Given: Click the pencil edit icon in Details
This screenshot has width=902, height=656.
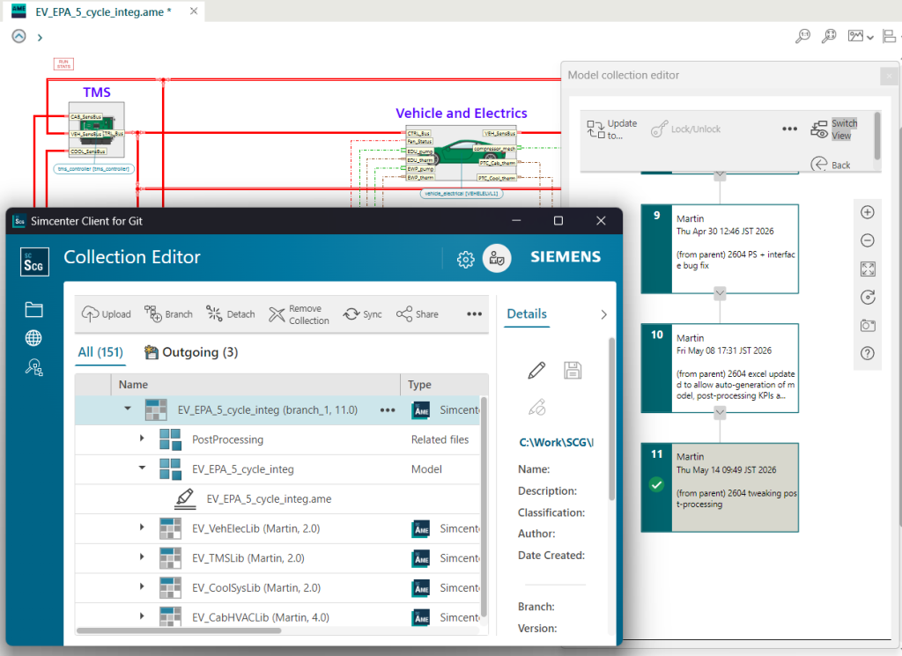Looking at the screenshot, I should [536, 370].
